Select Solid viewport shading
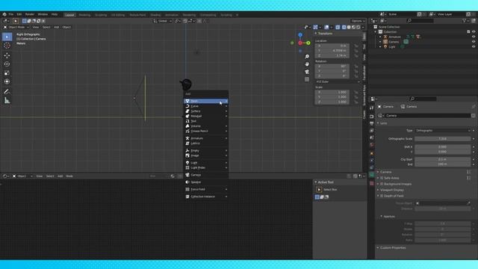Viewport: 478px width, 269px height. [349, 27]
